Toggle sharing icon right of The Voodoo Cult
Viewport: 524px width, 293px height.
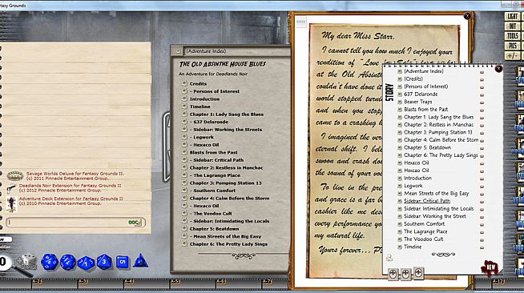[482, 240]
